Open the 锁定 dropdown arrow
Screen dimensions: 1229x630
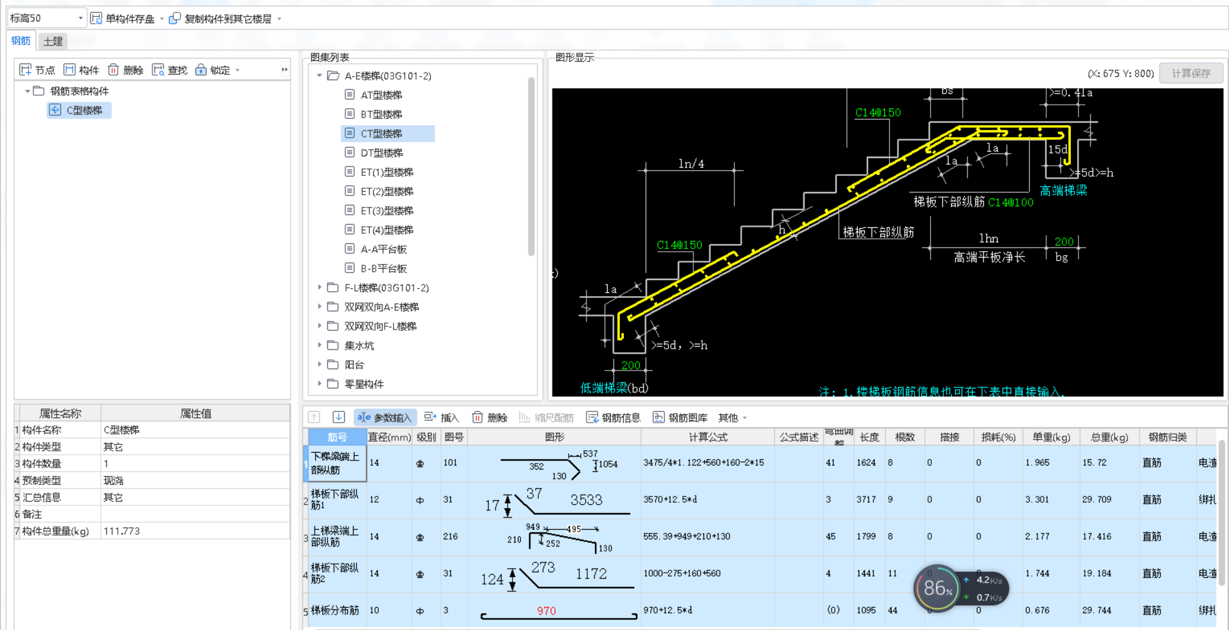tap(237, 70)
